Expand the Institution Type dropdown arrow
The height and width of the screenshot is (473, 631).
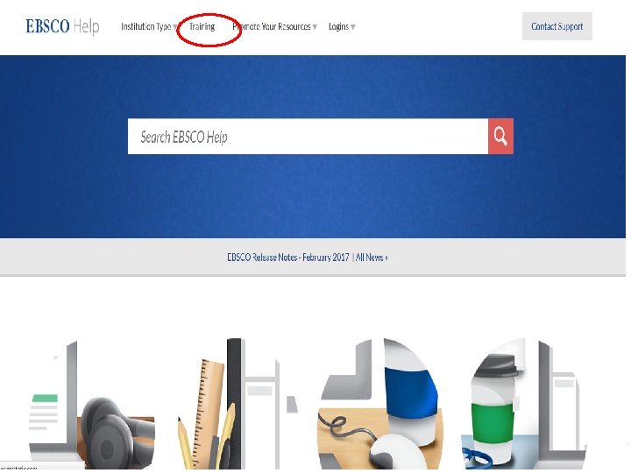175,27
